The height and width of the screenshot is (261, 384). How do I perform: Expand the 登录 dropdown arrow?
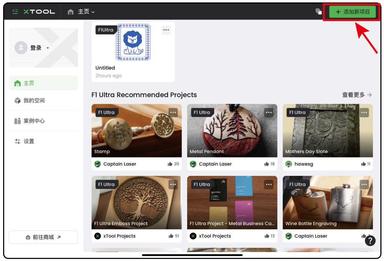coord(48,48)
